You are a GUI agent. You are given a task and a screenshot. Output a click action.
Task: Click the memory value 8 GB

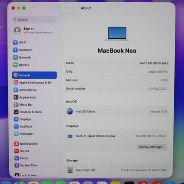point(164,80)
